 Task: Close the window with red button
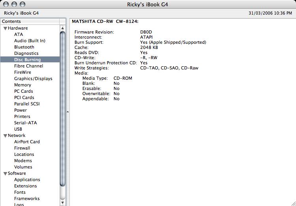[x=6, y=4]
